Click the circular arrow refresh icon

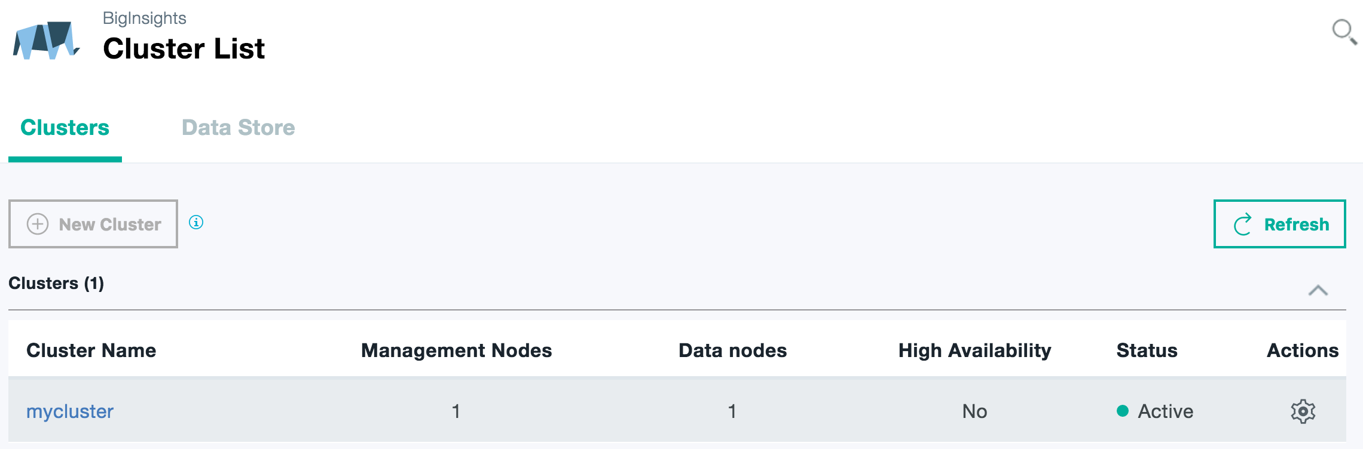click(1243, 224)
